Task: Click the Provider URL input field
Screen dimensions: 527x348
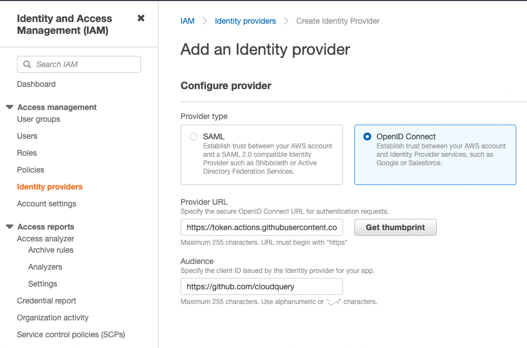Action: 261,227
